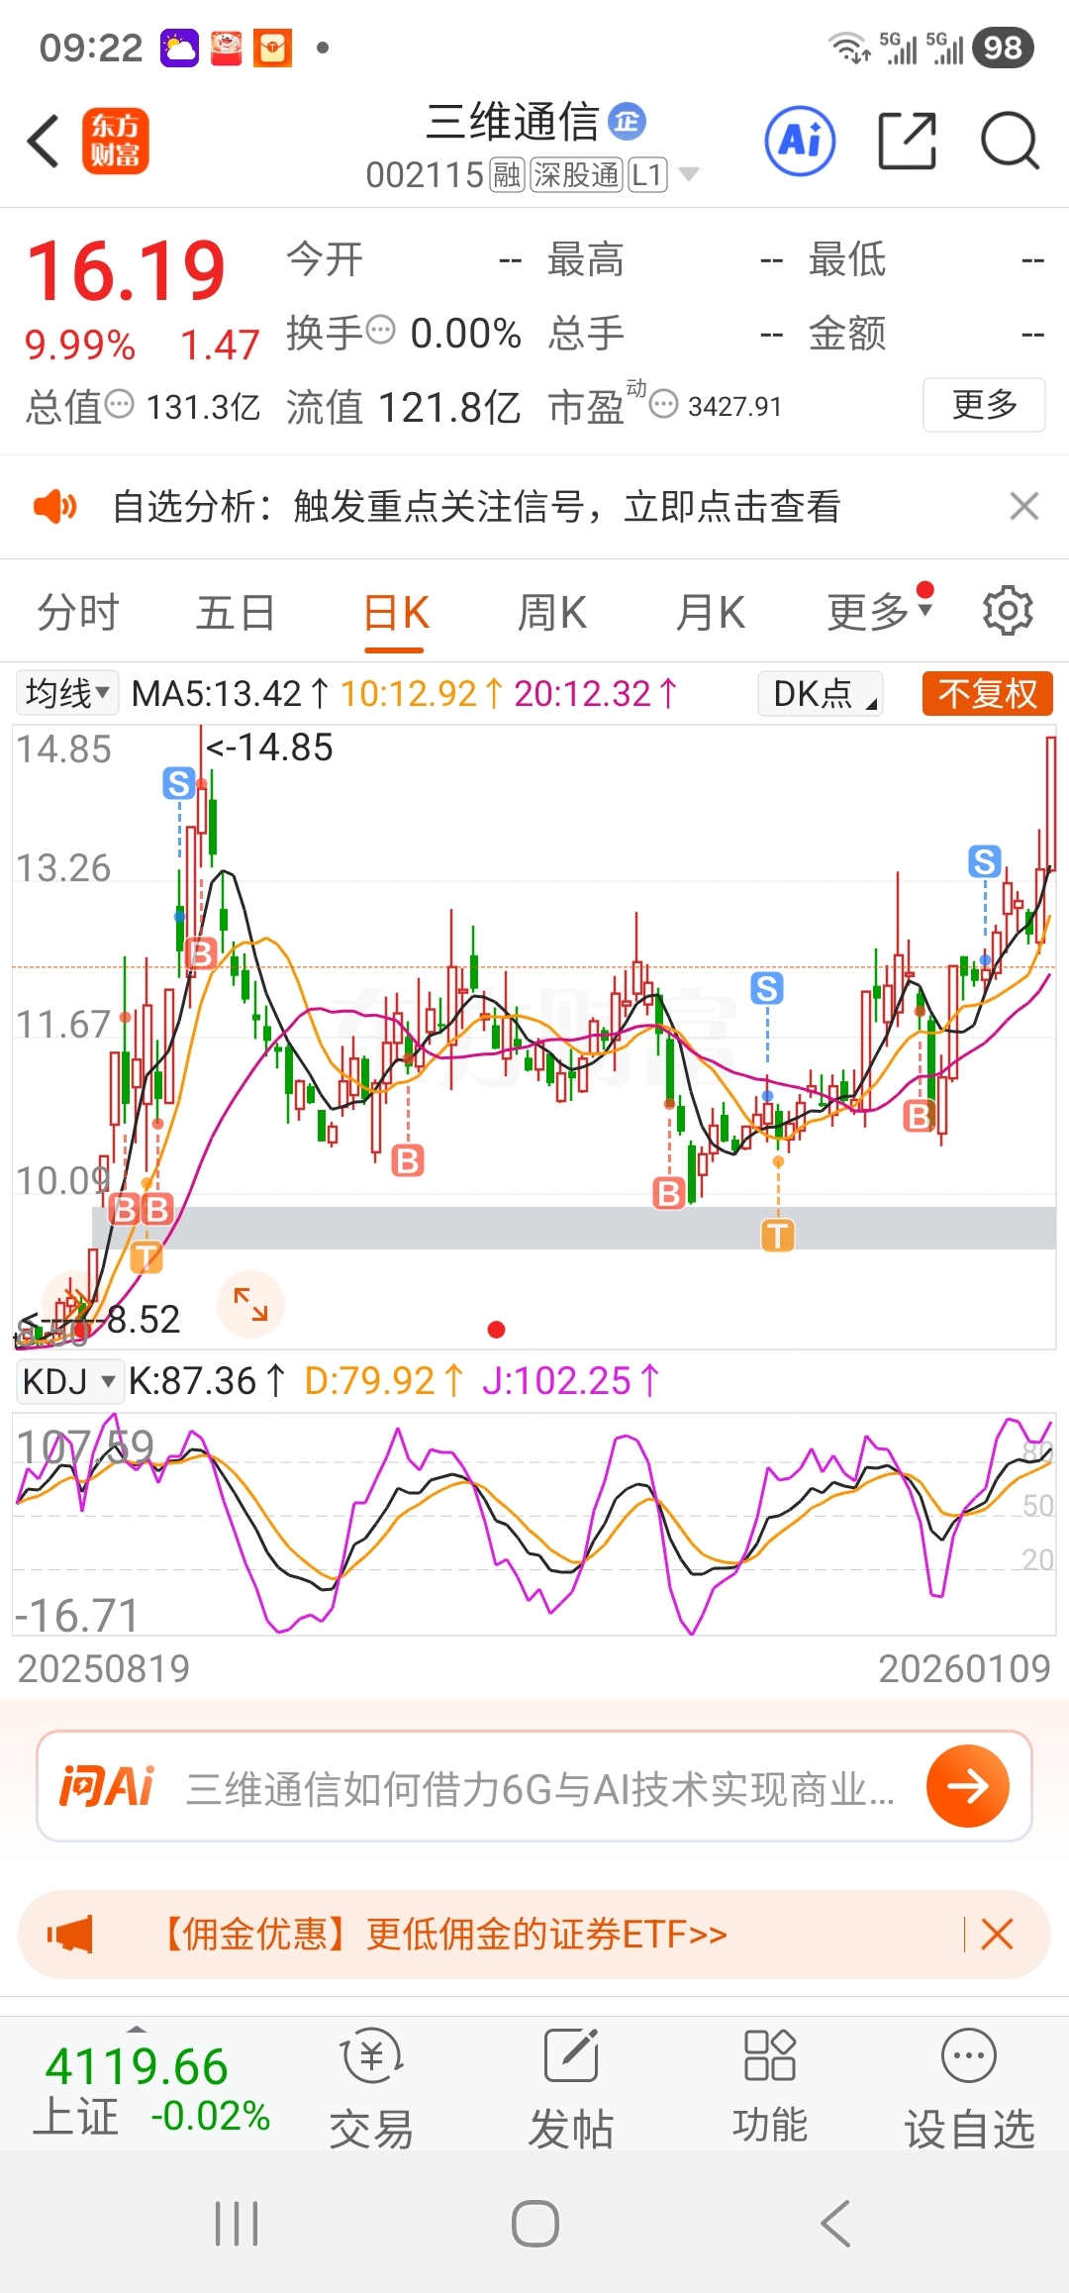Image resolution: width=1069 pixels, height=2293 pixels.
Task: Tap the orange megaphone promo icon
Action: coord(69,1934)
